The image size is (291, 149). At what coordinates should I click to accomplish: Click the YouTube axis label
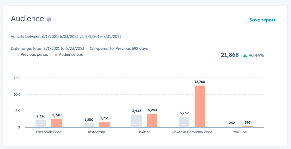(240, 132)
